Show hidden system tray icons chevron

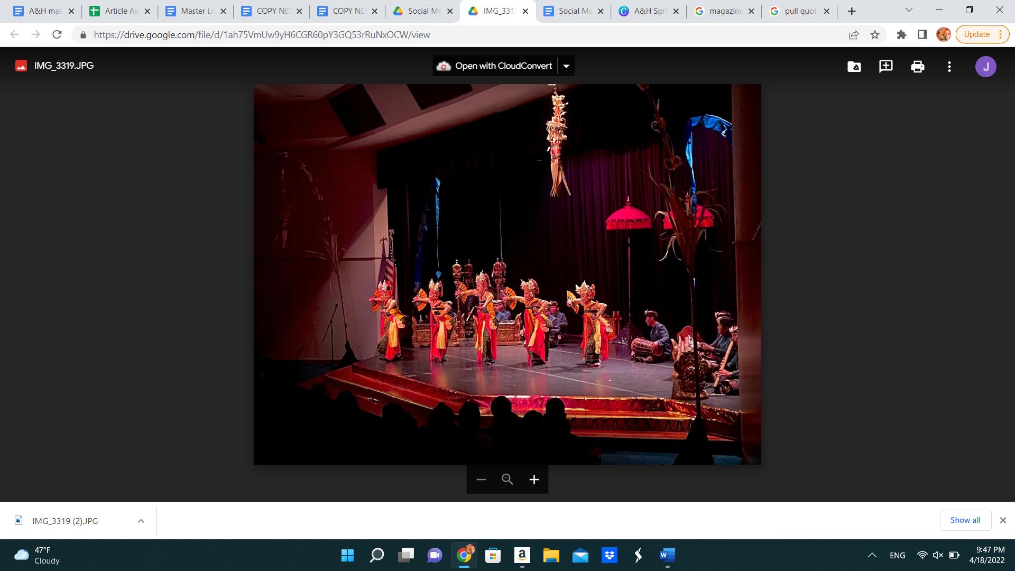[872, 555]
